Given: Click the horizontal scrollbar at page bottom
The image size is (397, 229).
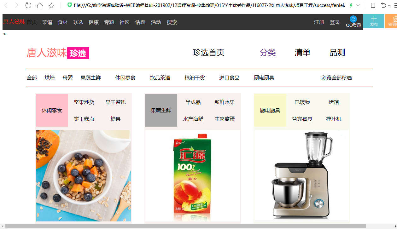Looking at the screenshot, I should click(185, 226).
